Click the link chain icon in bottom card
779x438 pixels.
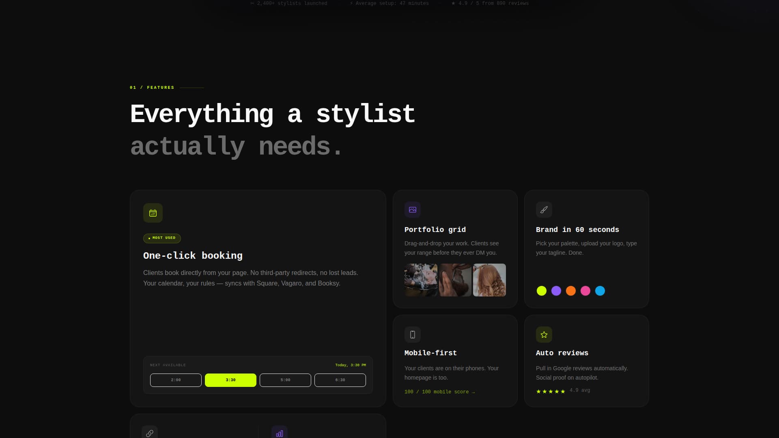coord(150,433)
